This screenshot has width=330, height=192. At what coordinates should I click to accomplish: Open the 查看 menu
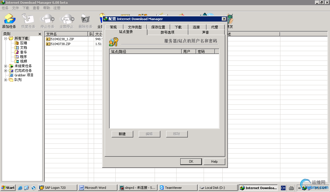point(36,8)
